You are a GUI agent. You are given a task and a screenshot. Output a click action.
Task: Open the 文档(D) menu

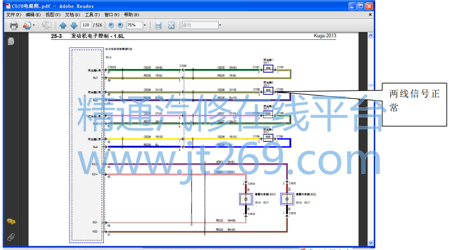tap(73, 15)
